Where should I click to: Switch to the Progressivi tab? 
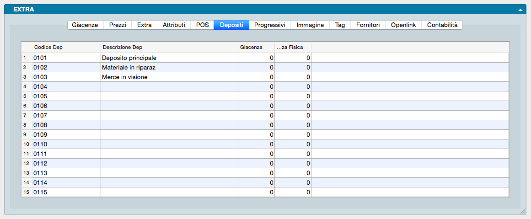click(269, 25)
